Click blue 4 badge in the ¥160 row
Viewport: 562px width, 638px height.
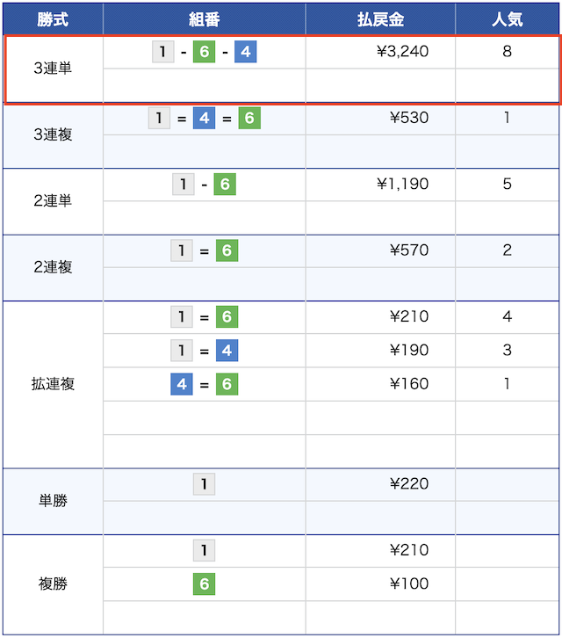pos(182,384)
